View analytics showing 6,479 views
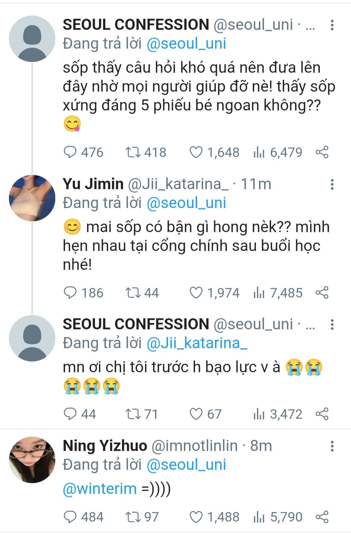 click(259, 152)
